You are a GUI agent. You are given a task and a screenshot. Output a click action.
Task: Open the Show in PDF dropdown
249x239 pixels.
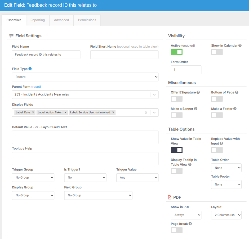coord(186,215)
